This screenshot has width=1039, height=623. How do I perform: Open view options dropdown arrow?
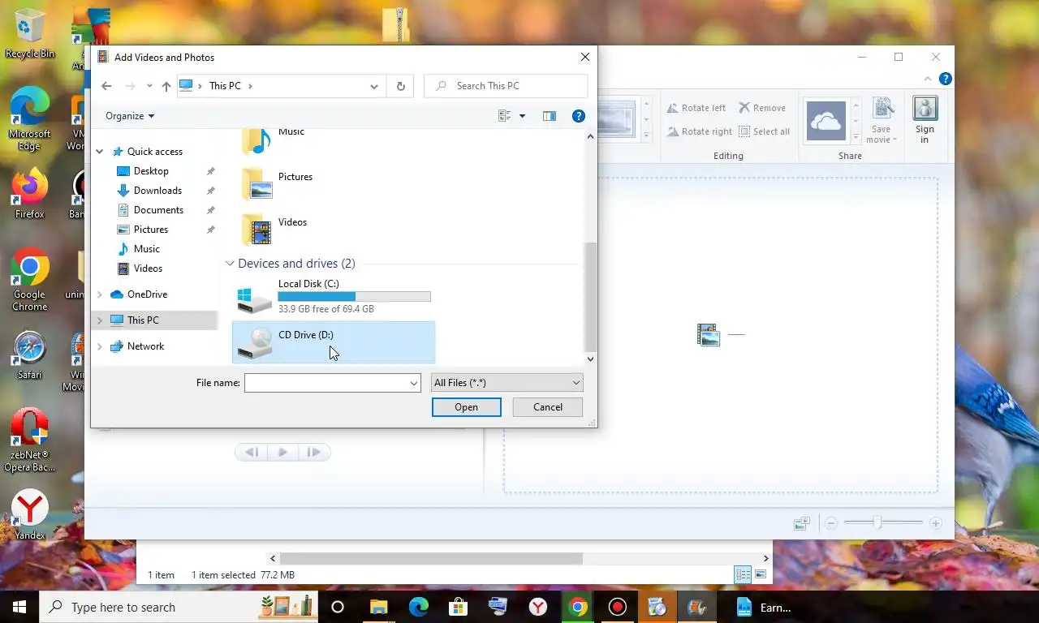(x=522, y=116)
